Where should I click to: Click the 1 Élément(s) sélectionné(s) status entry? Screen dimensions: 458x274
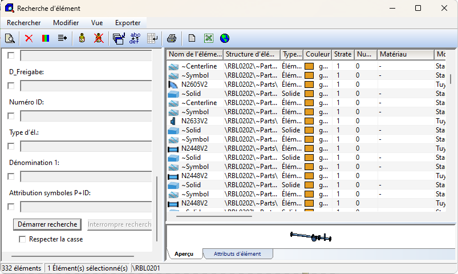coord(88,268)
